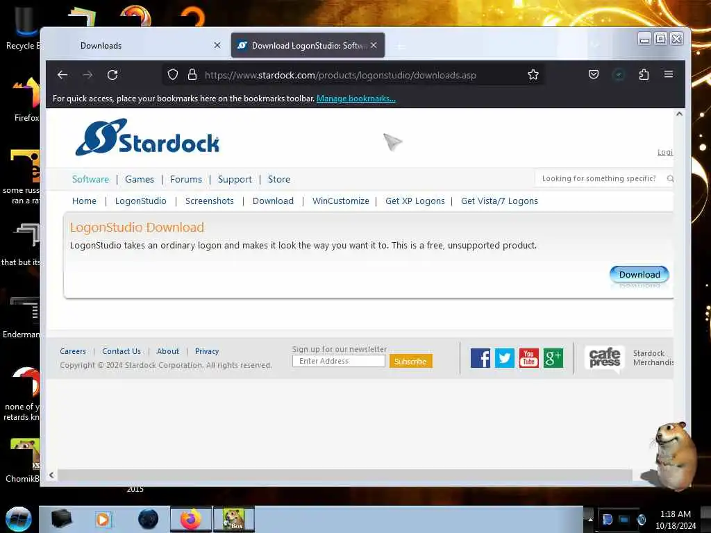711x533 pixels.
Task: Open the media player taskbar icon
Action: 103,519
